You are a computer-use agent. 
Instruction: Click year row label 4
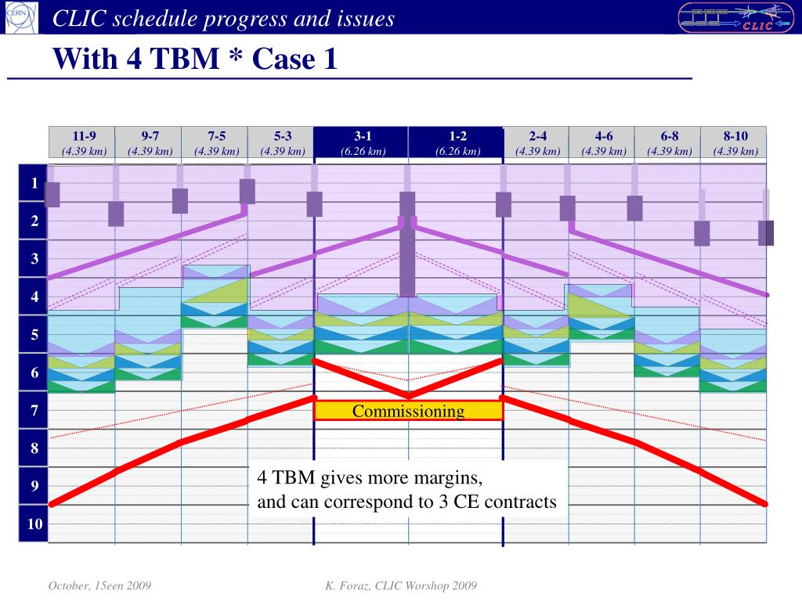(x=33, y=297)
